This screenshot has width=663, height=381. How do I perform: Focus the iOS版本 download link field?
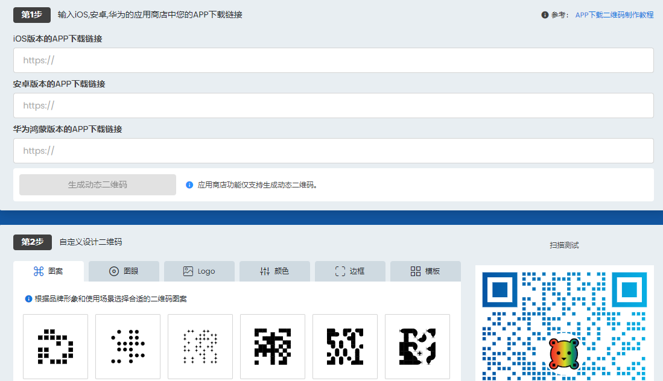333,60
